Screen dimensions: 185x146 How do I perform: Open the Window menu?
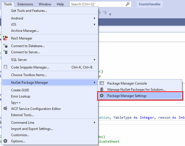pos(45,4)
